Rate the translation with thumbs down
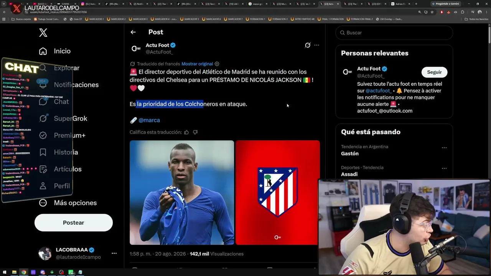Viewport: 491px width, 276px height. point(195,132)
